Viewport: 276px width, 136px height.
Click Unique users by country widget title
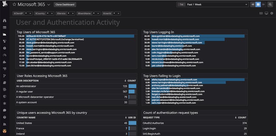click(52, 113)
